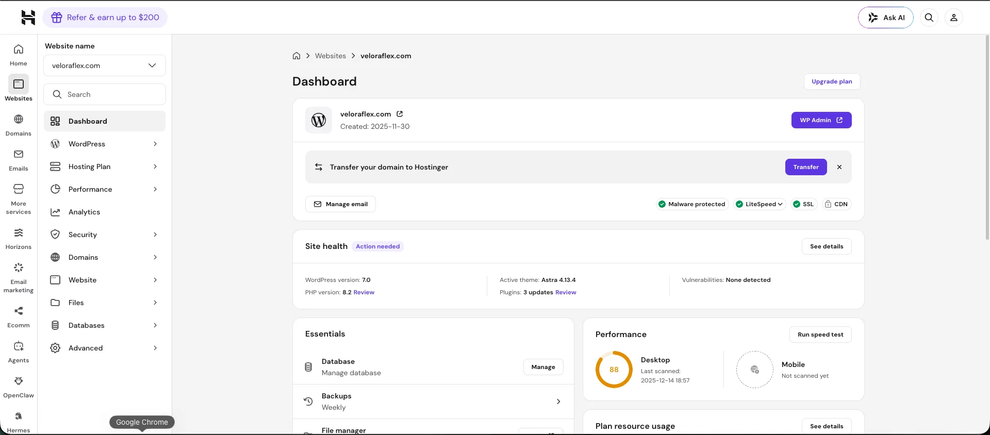Click the Transfer button
The width and height of the screenshot is (990, 435).
coord(806,167)
